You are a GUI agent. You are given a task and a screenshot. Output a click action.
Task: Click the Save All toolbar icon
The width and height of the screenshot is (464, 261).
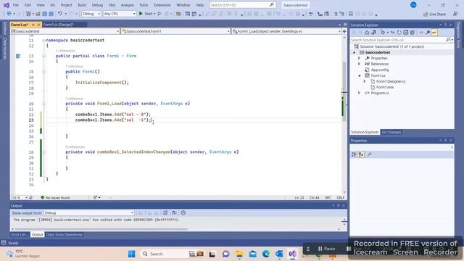click(x=51, y=14)
